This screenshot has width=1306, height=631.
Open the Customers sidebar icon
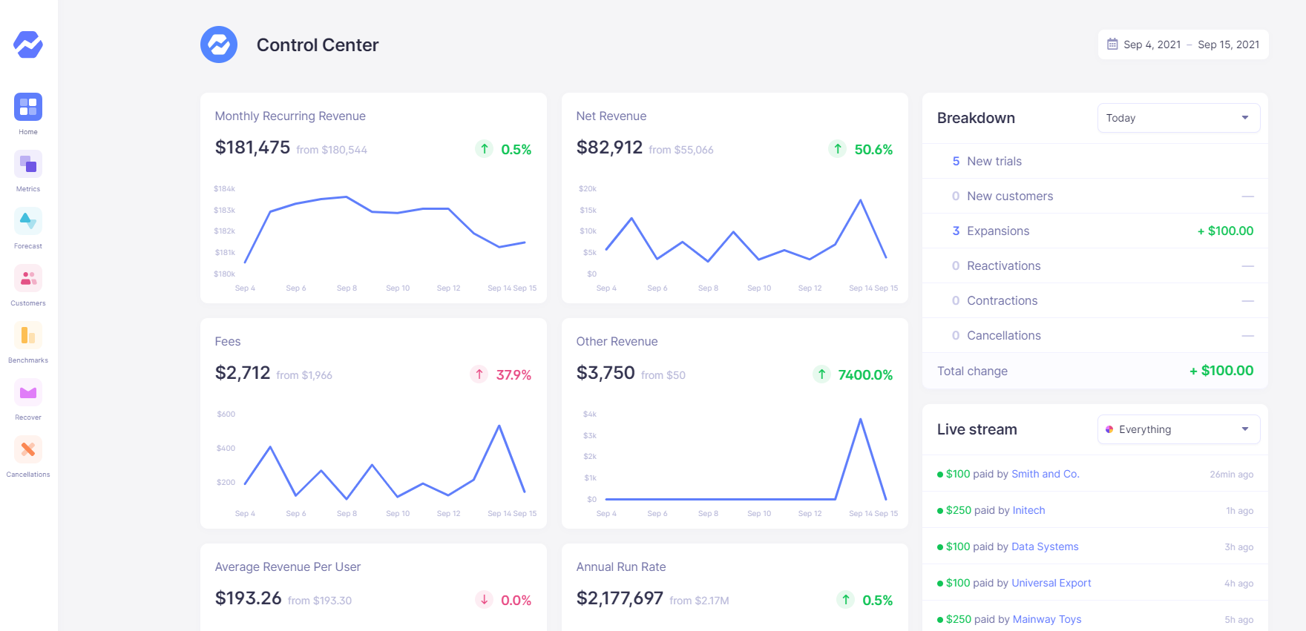(28, 278)
